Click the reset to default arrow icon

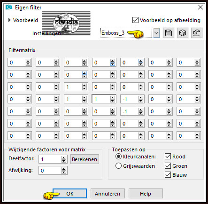click(x=197, y=33)
